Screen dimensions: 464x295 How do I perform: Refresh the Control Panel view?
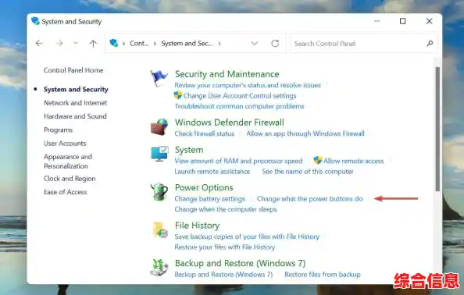tap(275, 44)
